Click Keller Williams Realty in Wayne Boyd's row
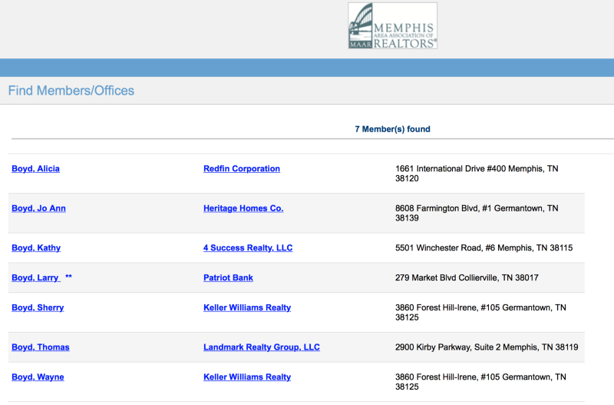This screenshot has width=614, height=405. click(247, 377)
